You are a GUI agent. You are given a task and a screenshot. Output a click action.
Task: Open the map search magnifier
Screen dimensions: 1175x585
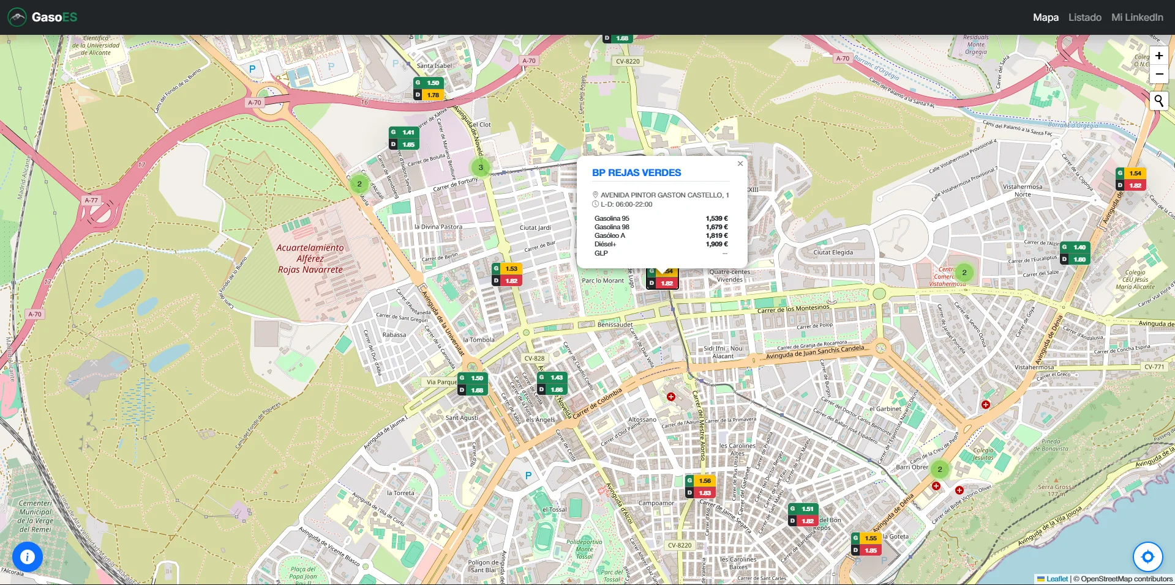(1158, 101)
